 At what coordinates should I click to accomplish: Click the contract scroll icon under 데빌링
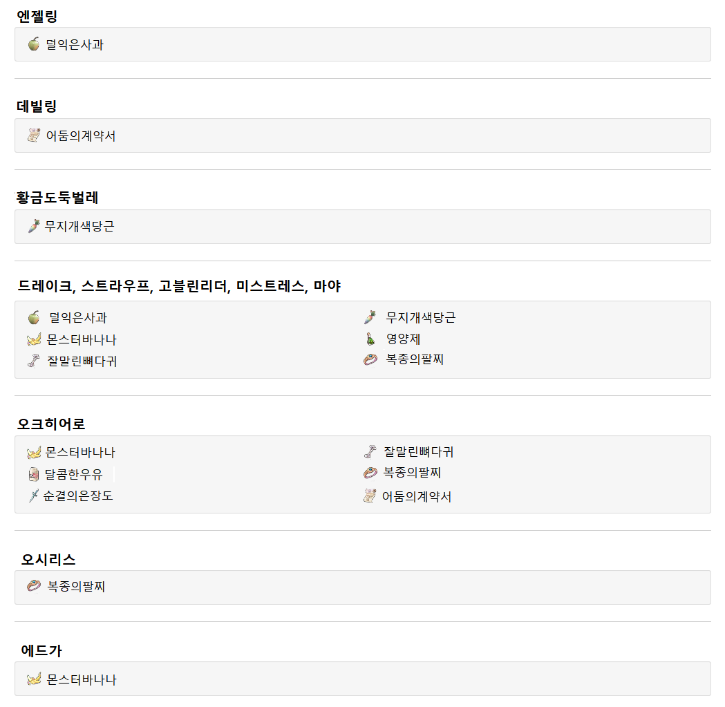pos(34,135)
